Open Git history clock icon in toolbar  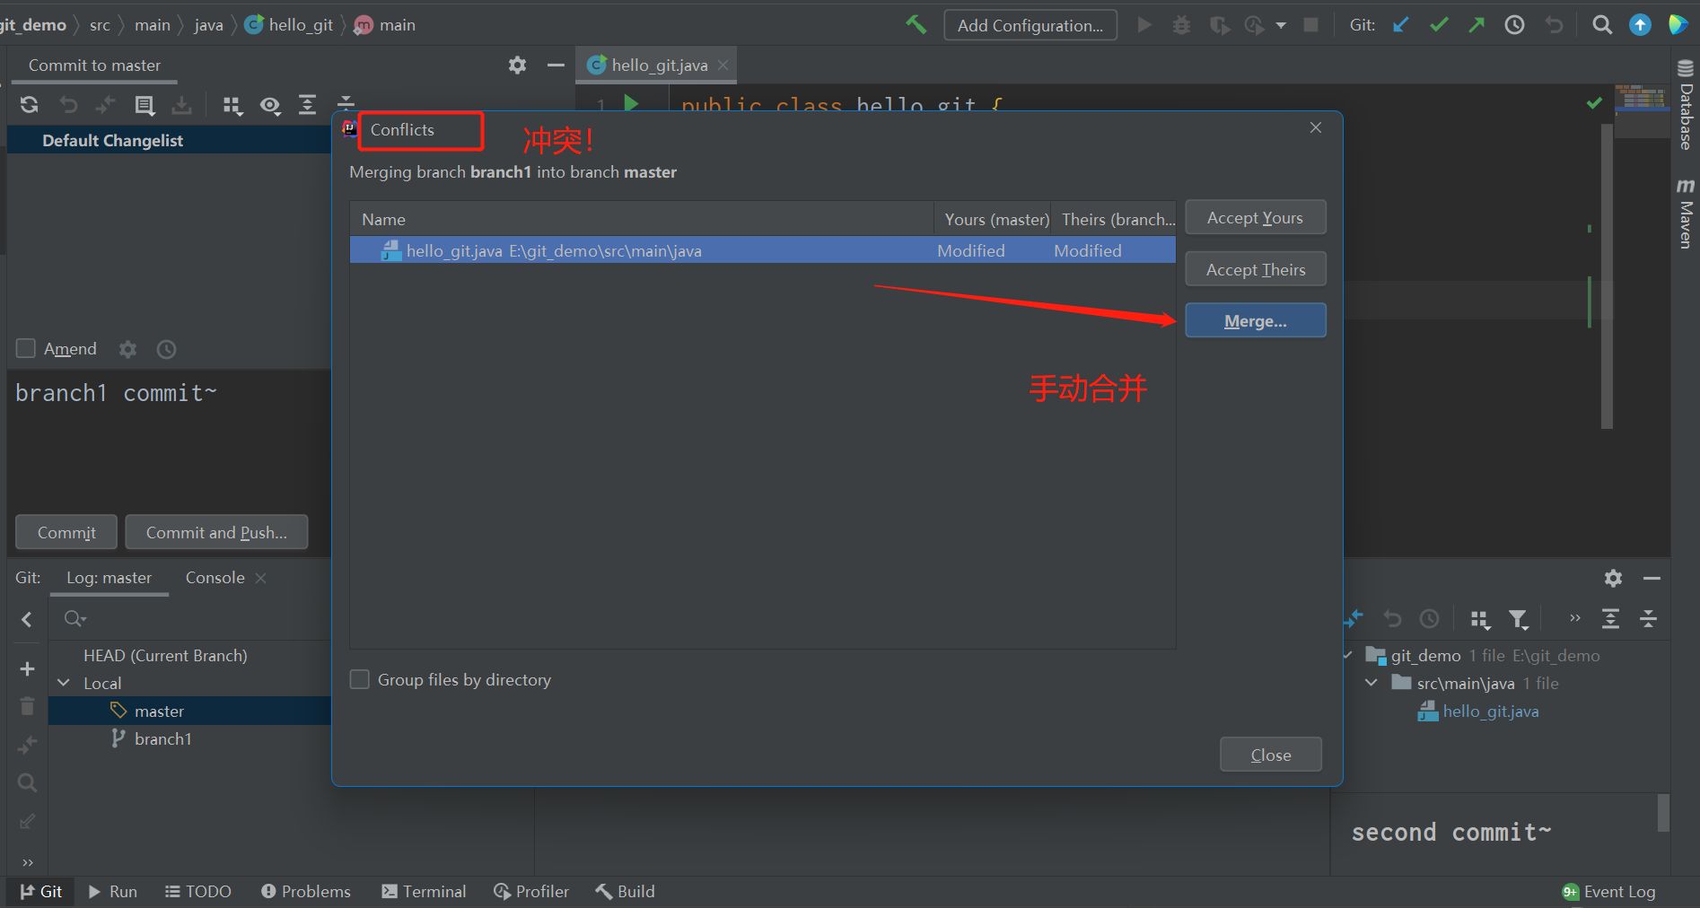tap(1514, 25)
